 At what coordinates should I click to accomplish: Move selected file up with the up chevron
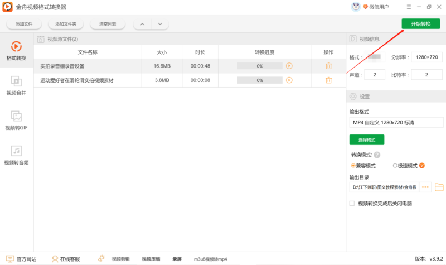coord(142,24)
